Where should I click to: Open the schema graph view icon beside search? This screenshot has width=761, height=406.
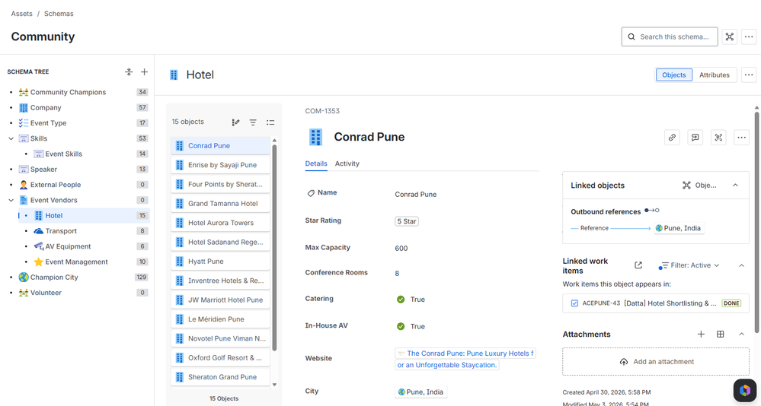730,36
